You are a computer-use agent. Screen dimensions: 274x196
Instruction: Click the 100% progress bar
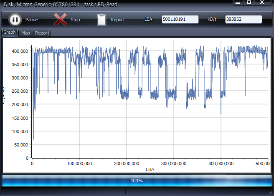pyautogui.click(x=137, y=181)
